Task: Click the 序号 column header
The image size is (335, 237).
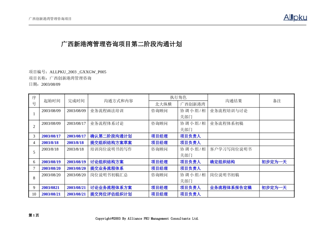Action: tap(34, 101)
